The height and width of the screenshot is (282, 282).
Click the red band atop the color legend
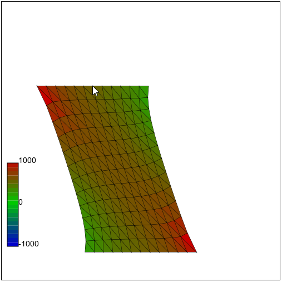[x=13, y=165]
